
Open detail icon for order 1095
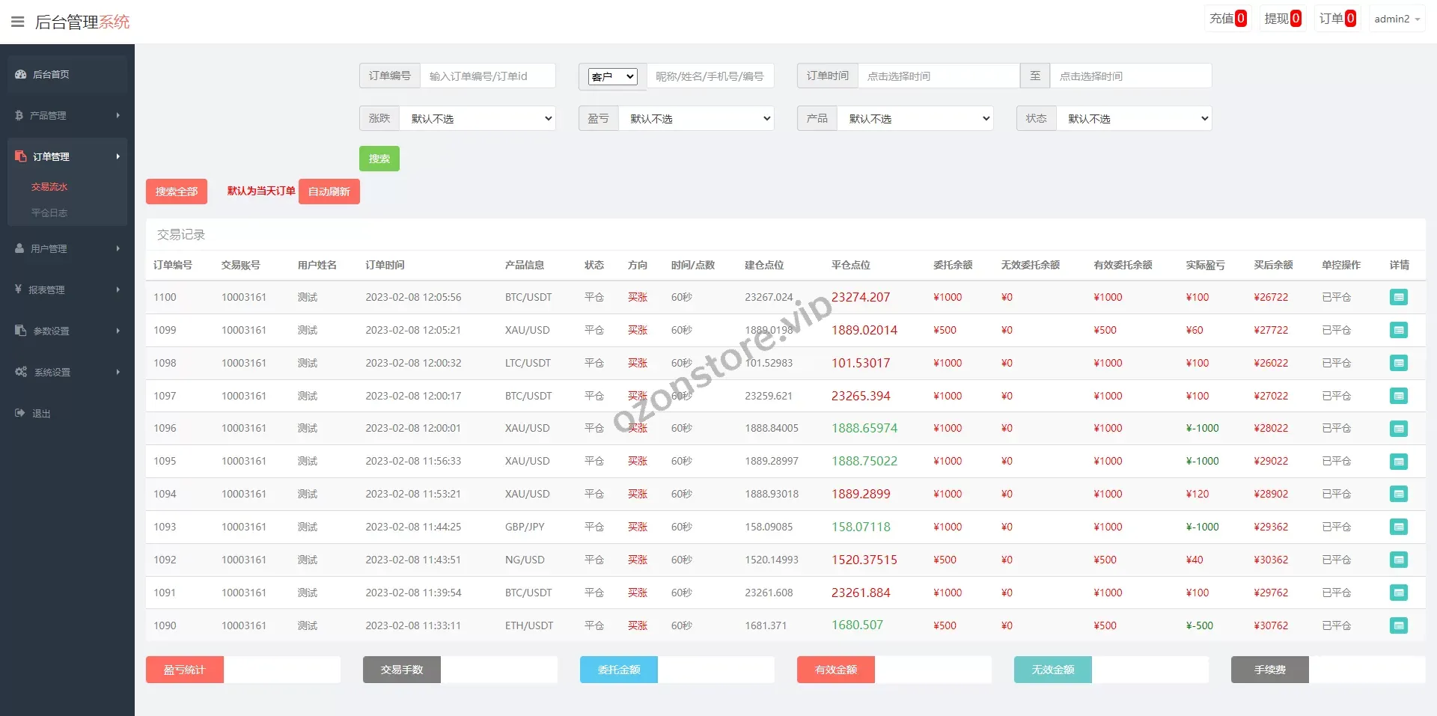[1398, 462]
